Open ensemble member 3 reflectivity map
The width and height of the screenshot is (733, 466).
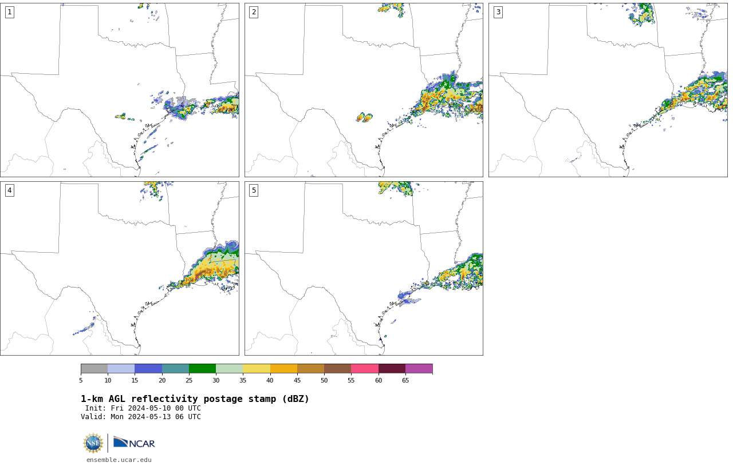608,90
